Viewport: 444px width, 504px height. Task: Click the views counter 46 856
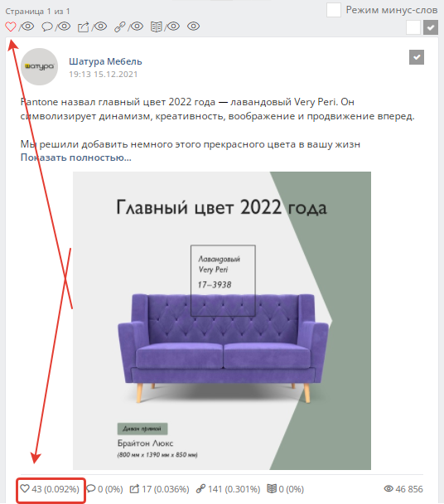[x=403, y=489]
